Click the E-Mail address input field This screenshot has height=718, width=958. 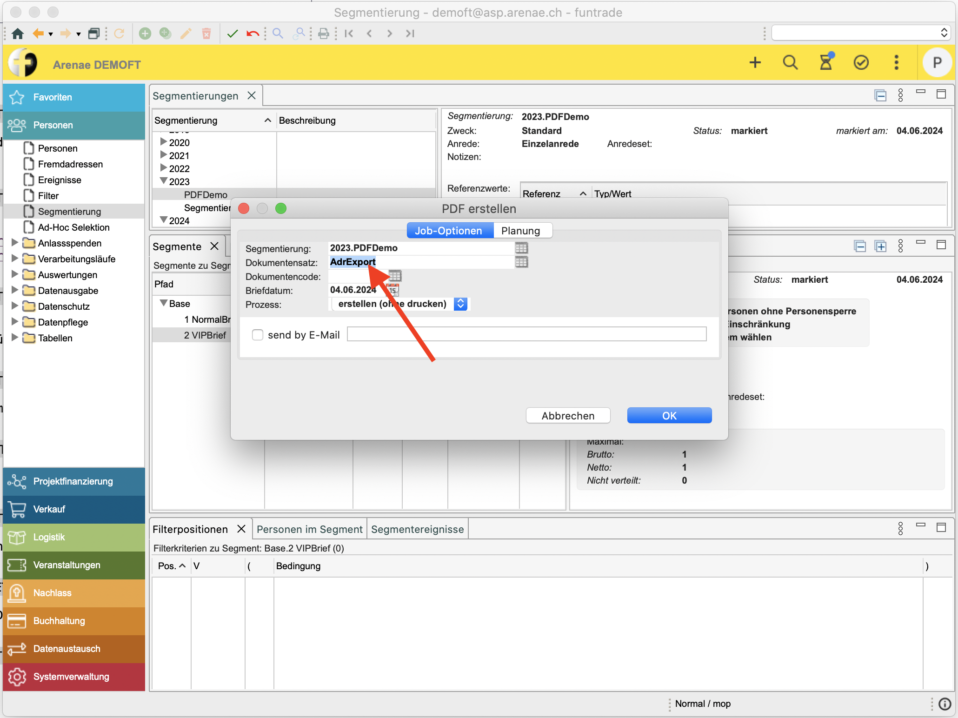(x=526, y=334)
